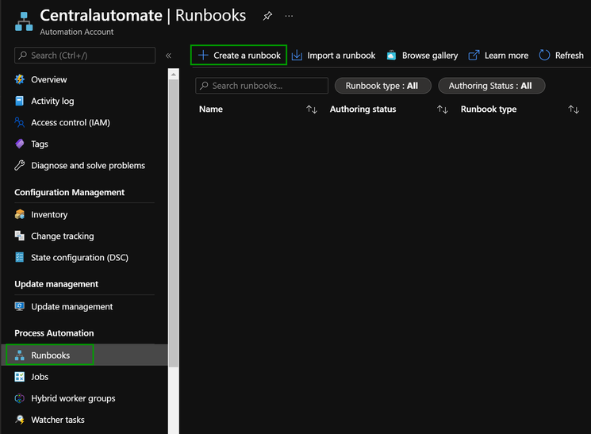
Task: Click the sidebar scrollbar up arrow
Action: [x=174, y=75]
